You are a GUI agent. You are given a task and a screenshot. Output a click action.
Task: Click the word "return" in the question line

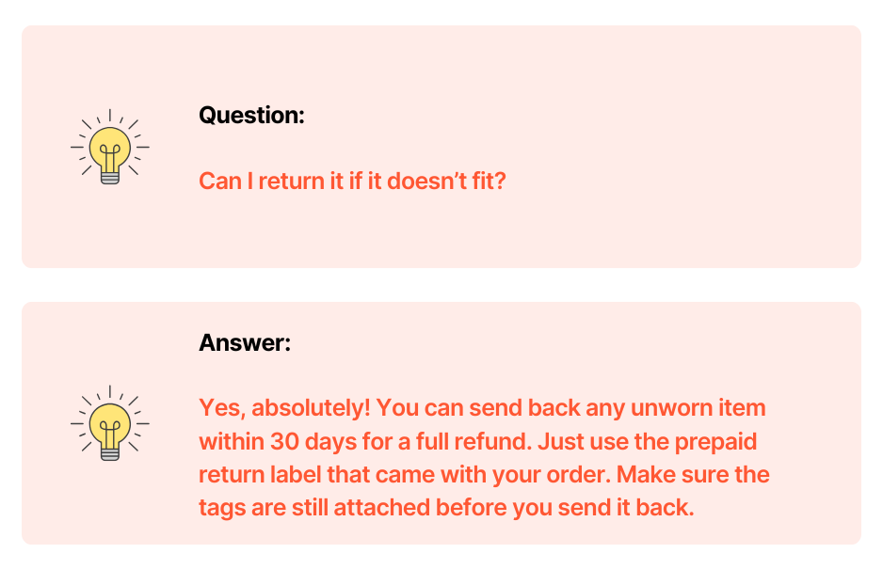[x=288, y=181]
